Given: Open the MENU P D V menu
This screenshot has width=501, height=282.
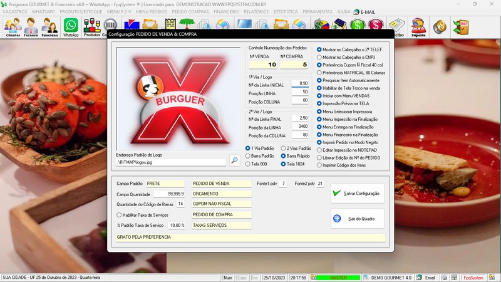Looking at the screenshot, I should coord(119,11).
